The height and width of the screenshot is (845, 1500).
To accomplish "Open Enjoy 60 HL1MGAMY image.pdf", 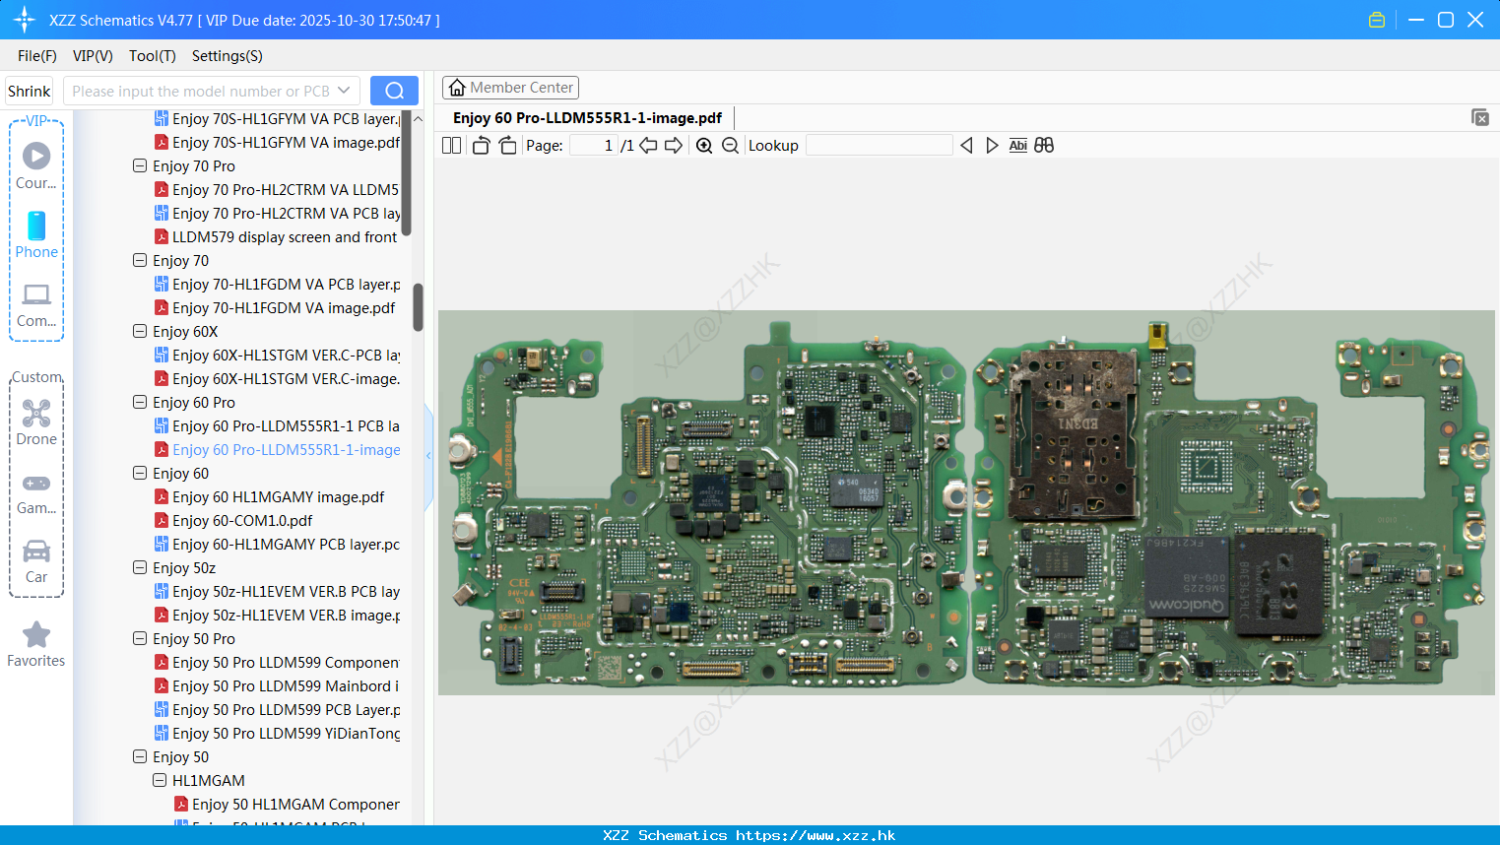I will point(270,496).
